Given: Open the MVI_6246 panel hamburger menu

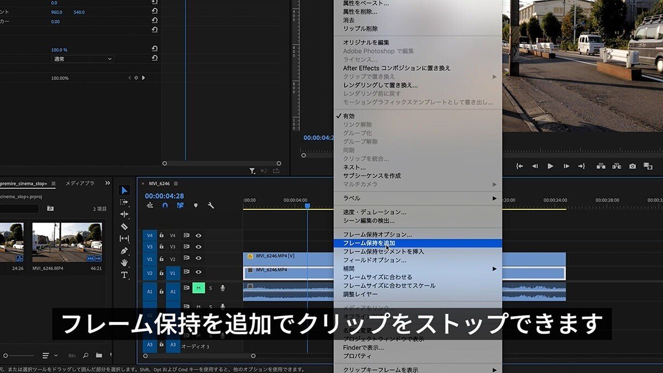Looking at the screenshot, I should (175, 183).
